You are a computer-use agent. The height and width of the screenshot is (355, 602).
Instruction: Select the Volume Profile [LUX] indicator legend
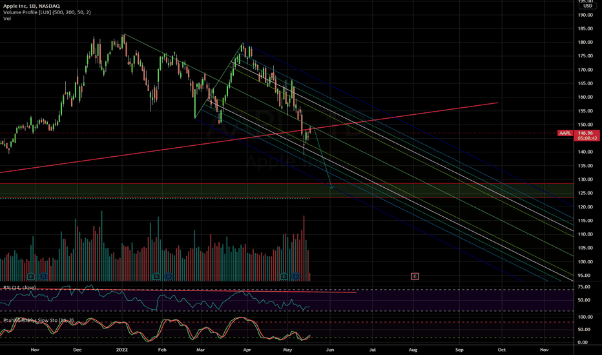tap(47, 12)
